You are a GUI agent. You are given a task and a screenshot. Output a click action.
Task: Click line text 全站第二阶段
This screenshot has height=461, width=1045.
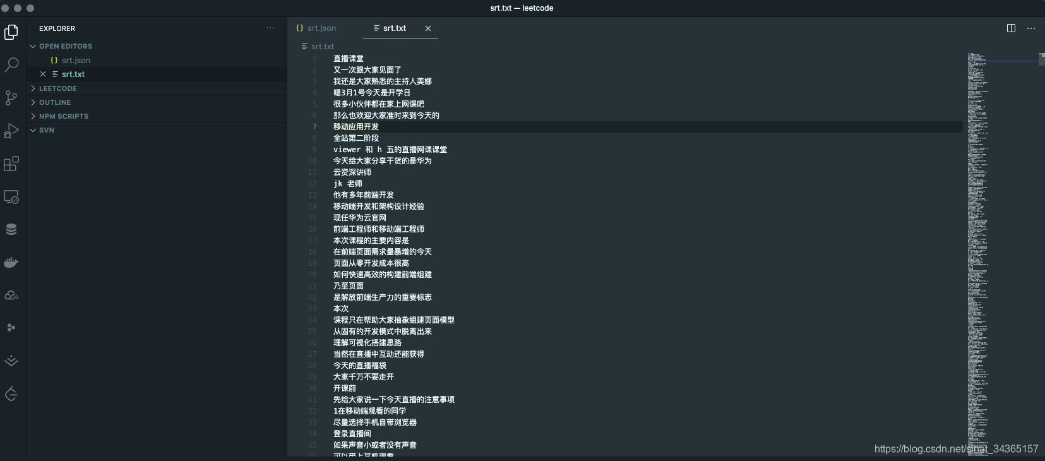[x=356, y=138]
